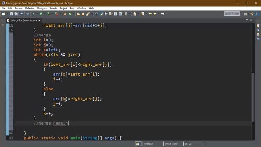This screenshot has width=261, height=147.
Task: Click the '//merge remain' comment line
Action: point(51,123)
